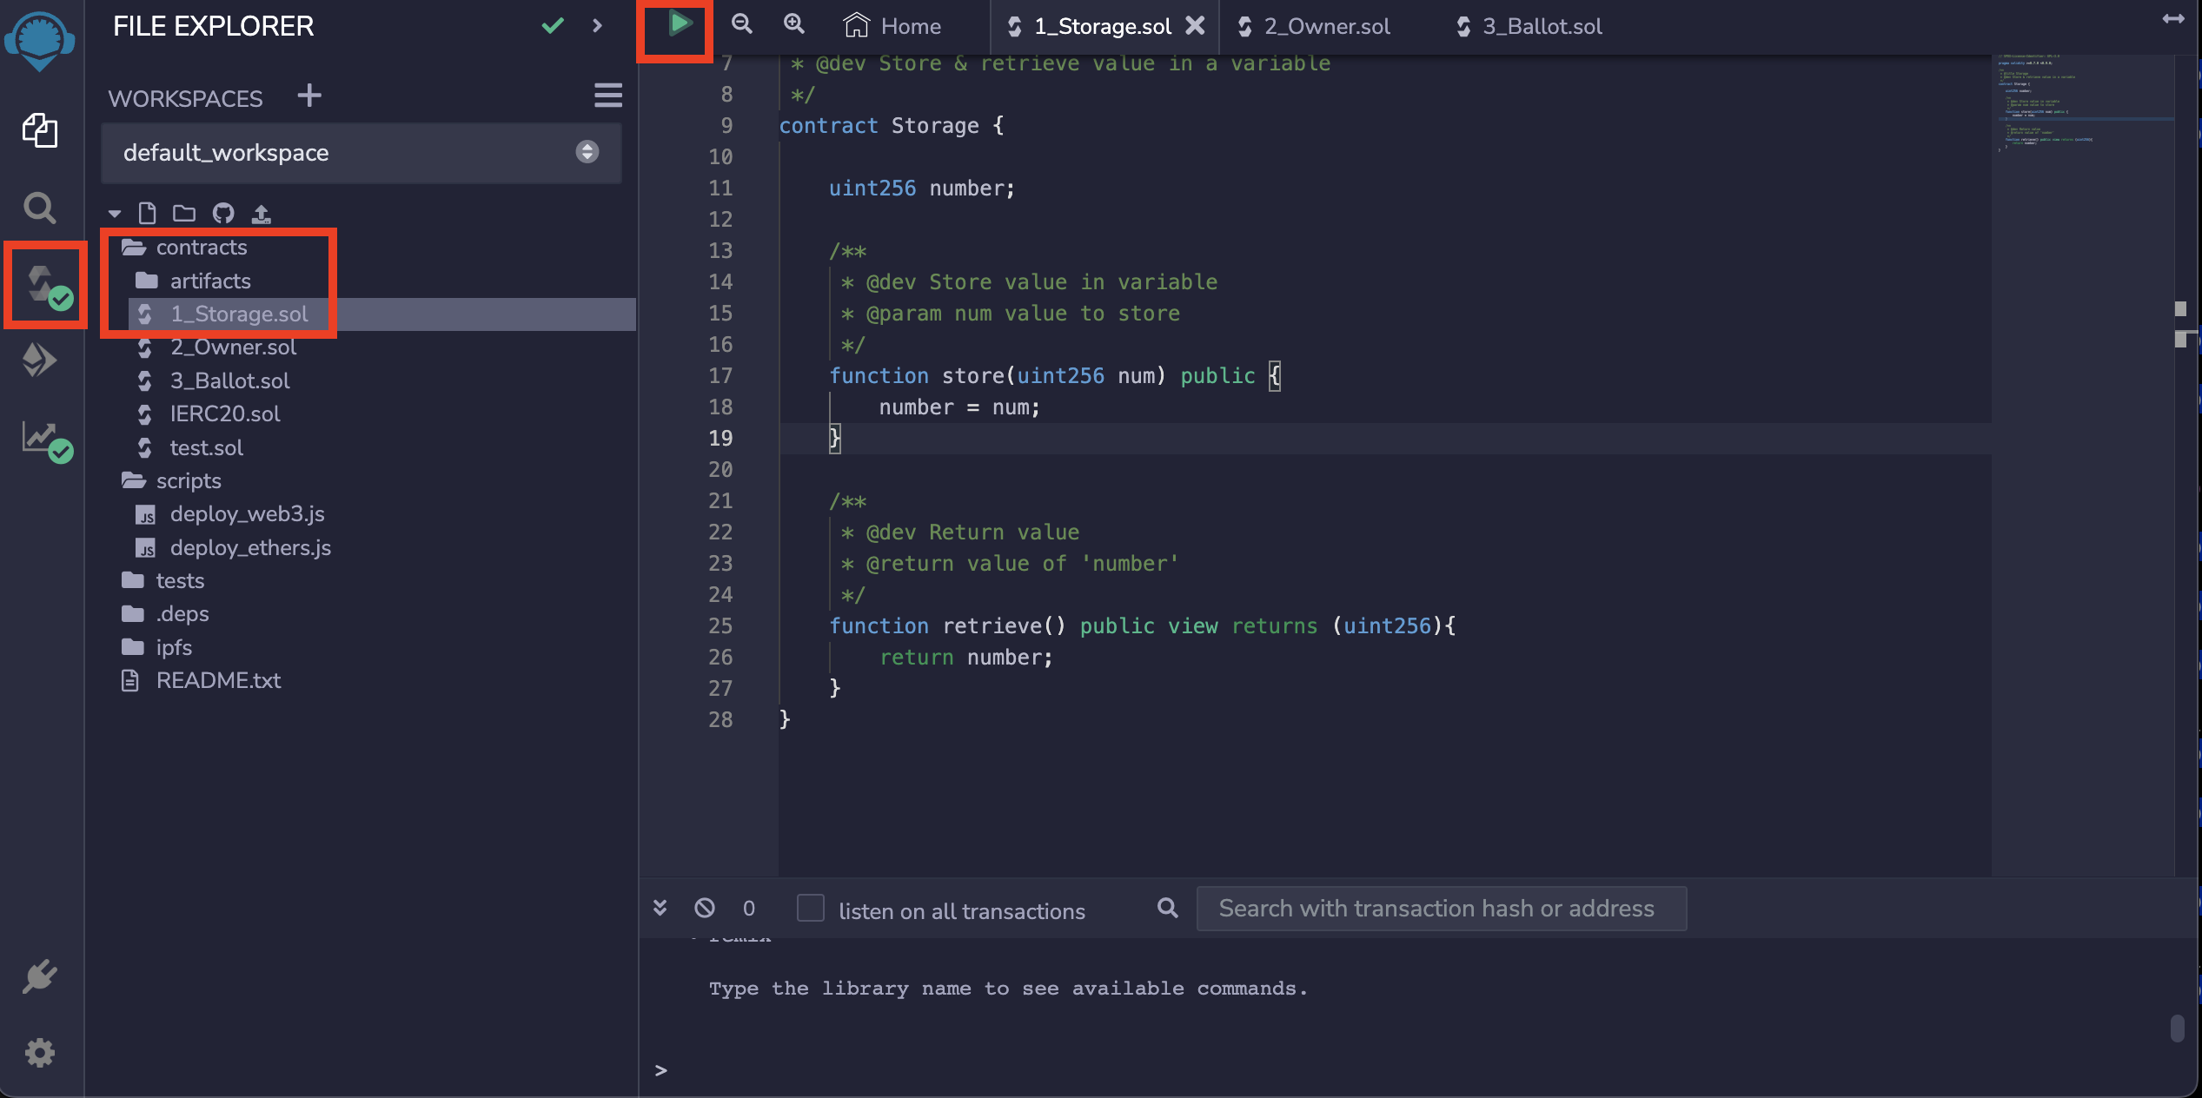The height and width of the screenshot is (1098, 2202).
Task: Click the Remix logo icon
Action: pyautogui.click(x=39, y=41)
